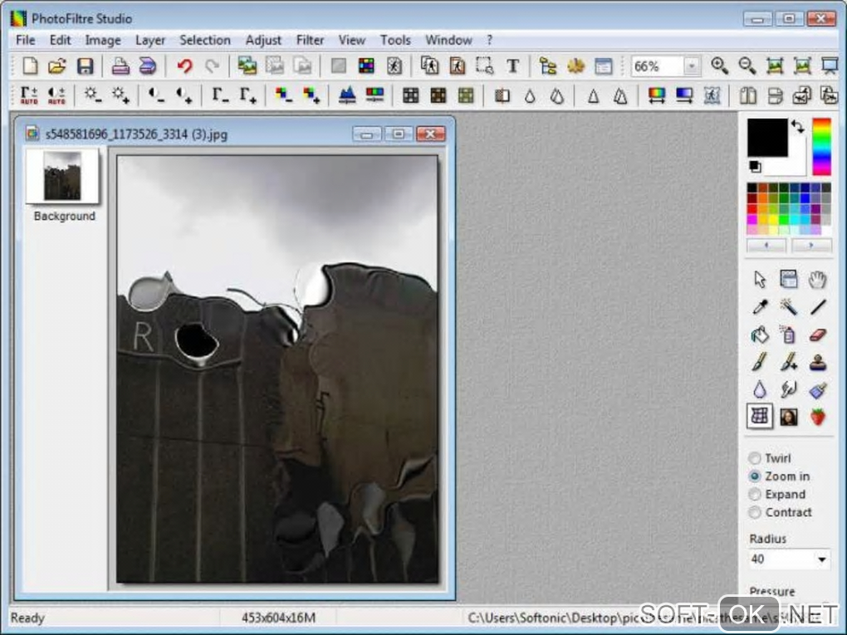Open the zoom percentage 66% dropdown
This screenshot has height=635, width=847.
(x=692, y=66)
